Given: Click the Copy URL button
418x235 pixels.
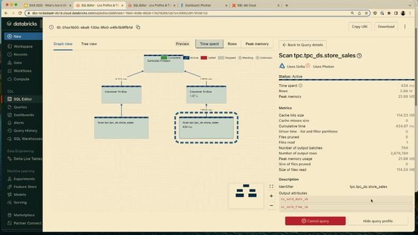Looking at the screenshot, I should (x=359, y=27).
